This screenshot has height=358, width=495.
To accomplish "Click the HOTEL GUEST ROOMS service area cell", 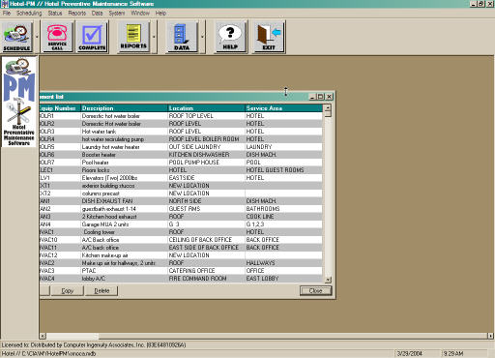I will pos(283,170).
